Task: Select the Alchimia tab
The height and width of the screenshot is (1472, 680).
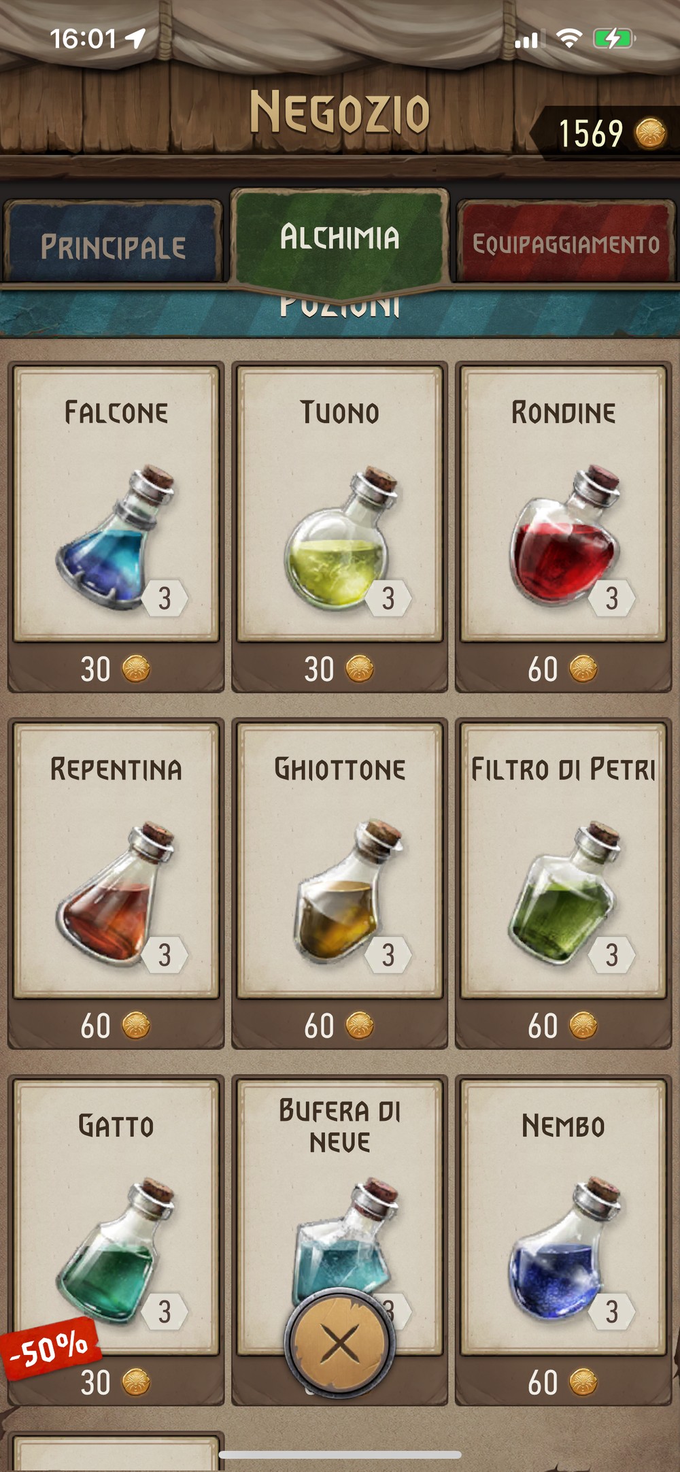Action: (x=339, y=239)
